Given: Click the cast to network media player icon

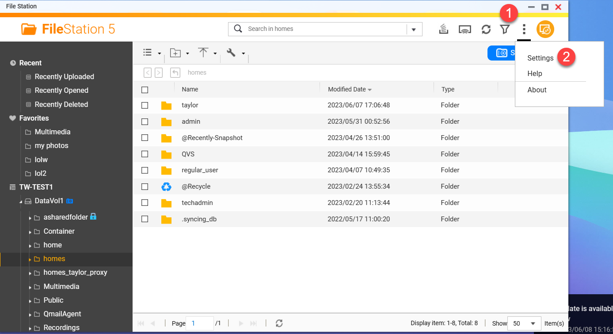Looking at the screenshot, I should pyautogui.click(x=465, y=29).
